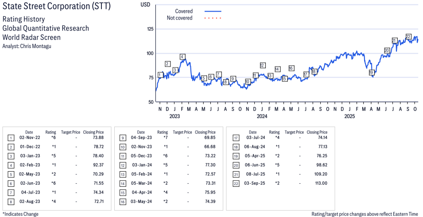The height and width of the screenshot is (217, 423).
Task: Select the numbered box 9 in the table
Action: [123, 138]
